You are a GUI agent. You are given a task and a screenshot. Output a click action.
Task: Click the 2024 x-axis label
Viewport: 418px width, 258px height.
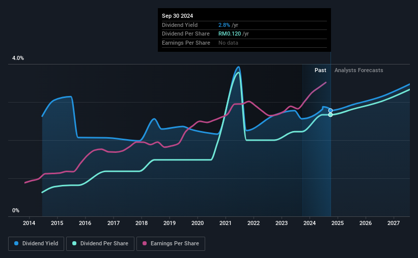click(310, 223)
